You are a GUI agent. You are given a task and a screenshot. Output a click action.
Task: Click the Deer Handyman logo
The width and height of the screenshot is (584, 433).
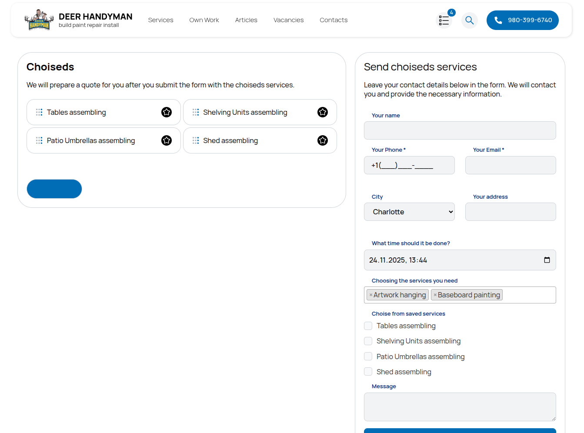39,20
